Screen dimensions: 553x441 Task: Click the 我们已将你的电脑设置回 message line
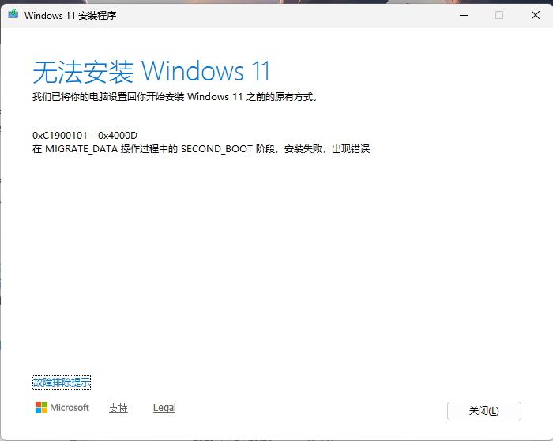pos(175,97)
